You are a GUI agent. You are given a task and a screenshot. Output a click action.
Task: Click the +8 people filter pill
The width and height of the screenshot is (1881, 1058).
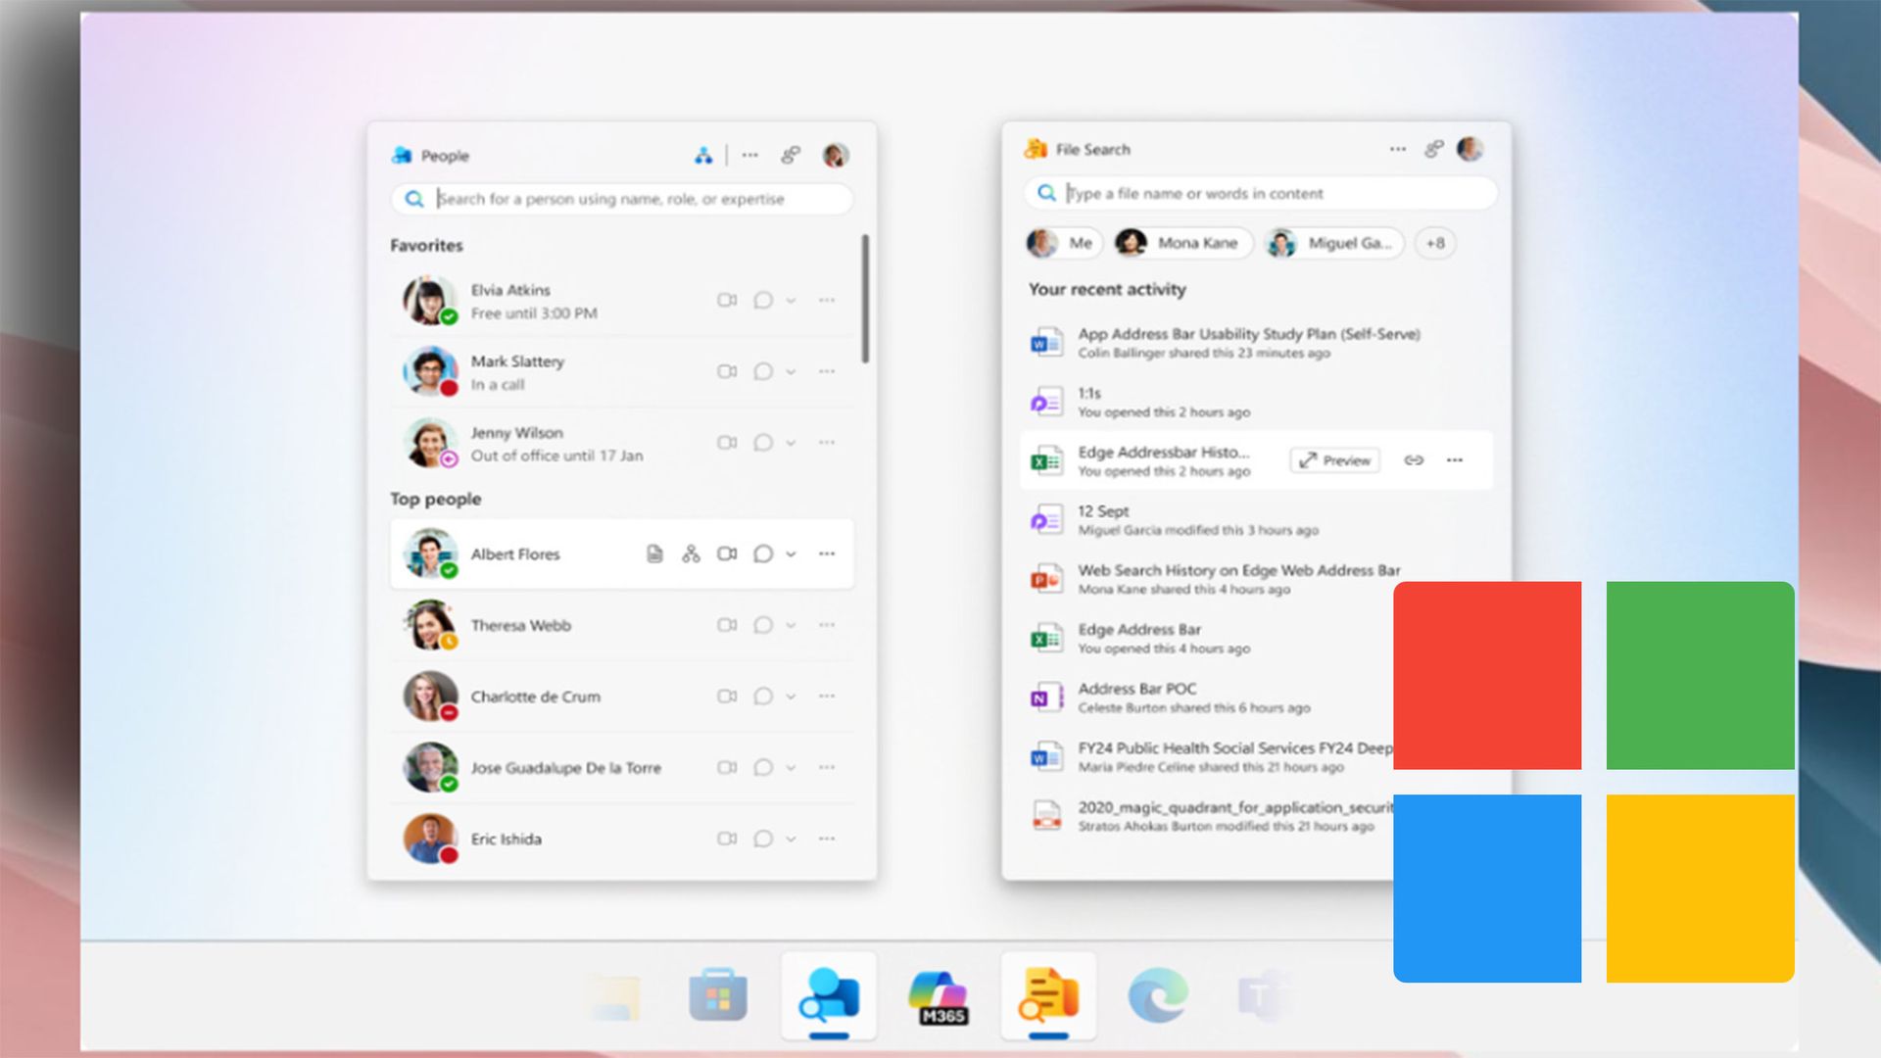(x=1434, y=243)
